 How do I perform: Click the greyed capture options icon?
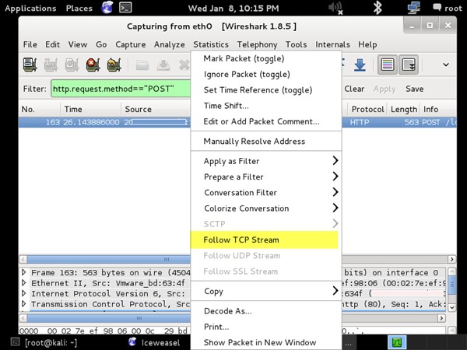[x=51, y=65]
